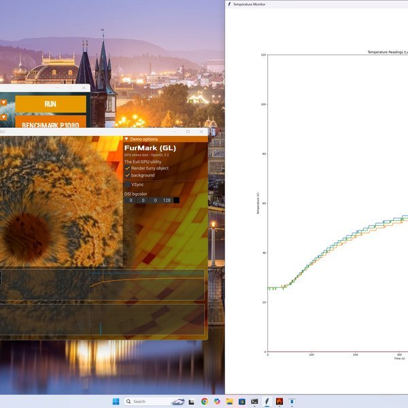This screenshot has width=408, height=408.
Task: Uncheck the background checkbox
Action: [x=127, y=175]
